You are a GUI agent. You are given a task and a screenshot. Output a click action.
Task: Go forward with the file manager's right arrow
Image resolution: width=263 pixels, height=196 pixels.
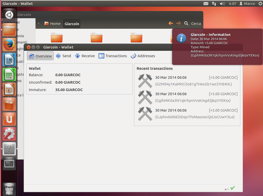pos(179,23)
